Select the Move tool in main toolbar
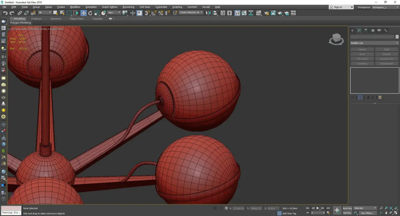The width and height of the screenshot is (400, 216). click(x=83, y=13)
